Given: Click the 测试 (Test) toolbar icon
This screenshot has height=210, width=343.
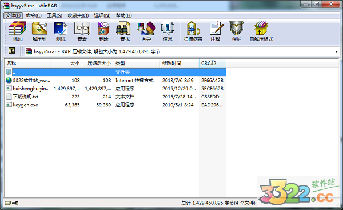Looking at the screenshot, I should pyautogui.click(x=61, y=29).
